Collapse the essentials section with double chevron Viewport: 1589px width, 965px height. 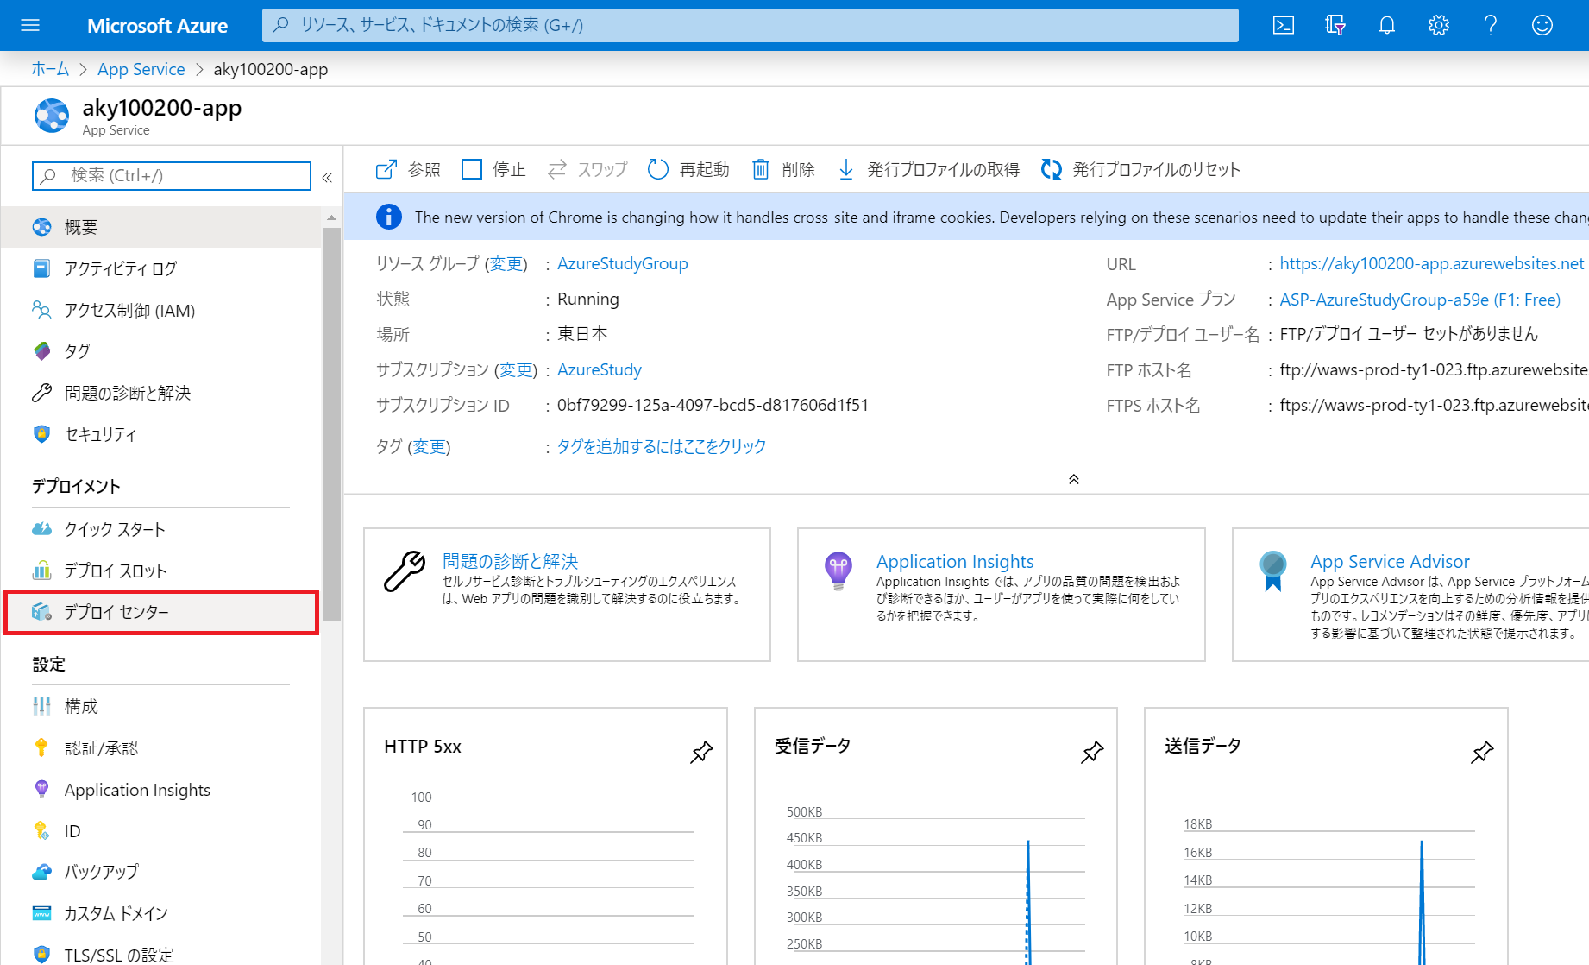pyautogui.click(x=1074, y=479)
